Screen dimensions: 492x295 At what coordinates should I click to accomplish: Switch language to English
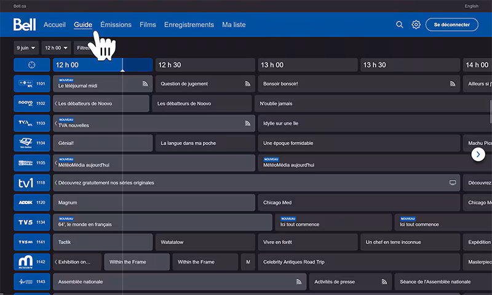pyautogui.click(x=471, y=6)
